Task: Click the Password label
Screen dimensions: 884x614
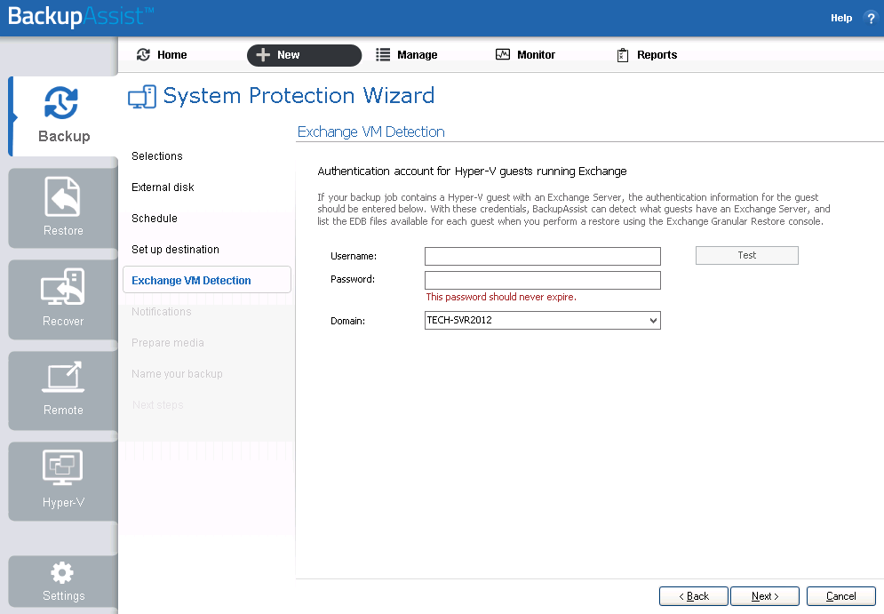Action: point(353,279)
